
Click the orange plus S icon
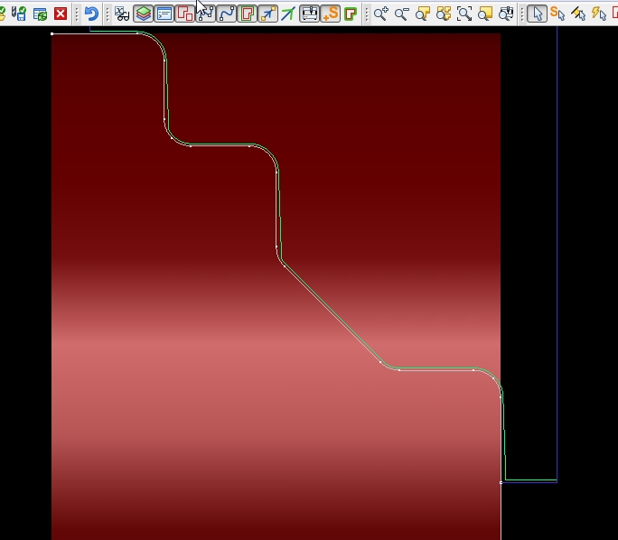click(x=330, y=14)
